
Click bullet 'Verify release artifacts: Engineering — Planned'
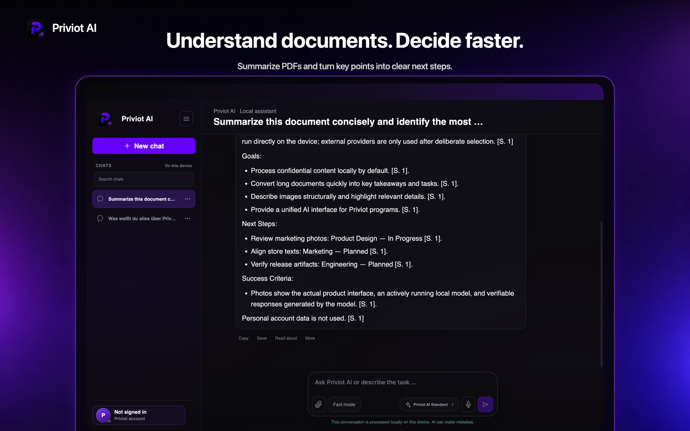coord(332,264)
